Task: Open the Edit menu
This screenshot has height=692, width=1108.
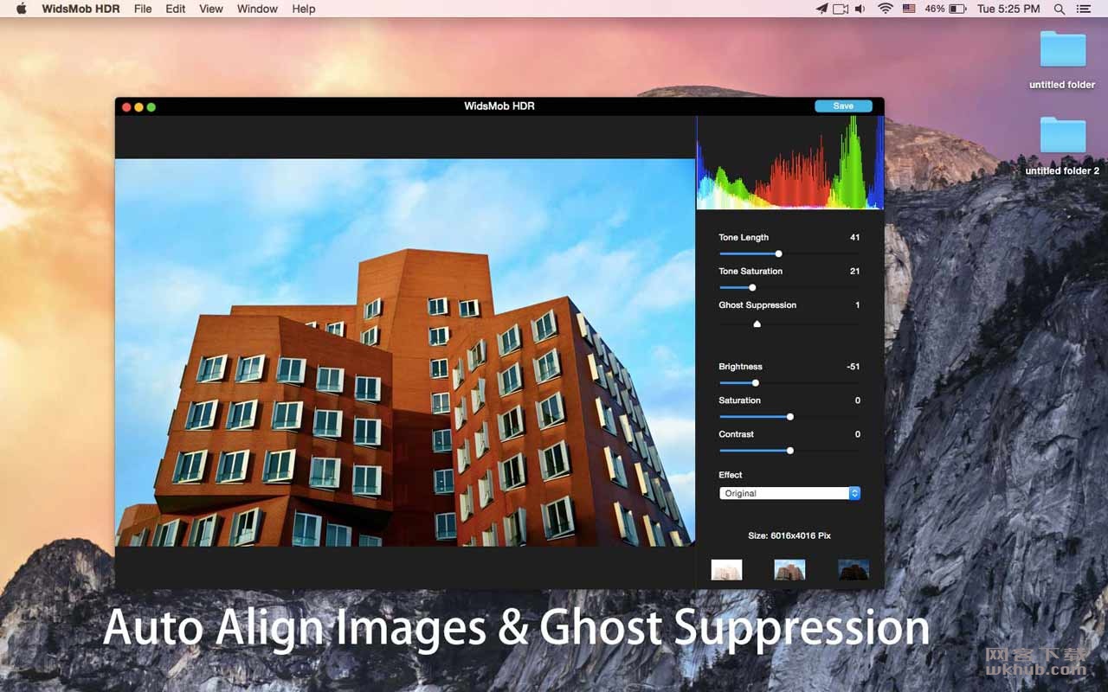Action: (x=176, y=9)
